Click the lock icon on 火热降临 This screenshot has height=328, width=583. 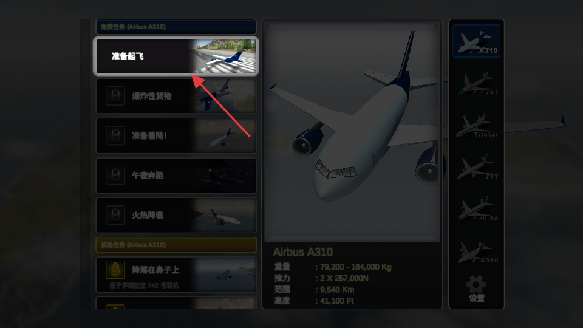point(115,215)
